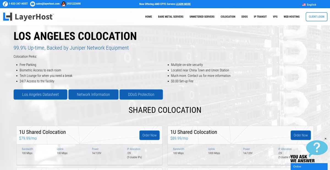The image size is (330, 170).
Task: Click '24/7 Access to the facility' bullet
Action: click(x=37, y=81)
